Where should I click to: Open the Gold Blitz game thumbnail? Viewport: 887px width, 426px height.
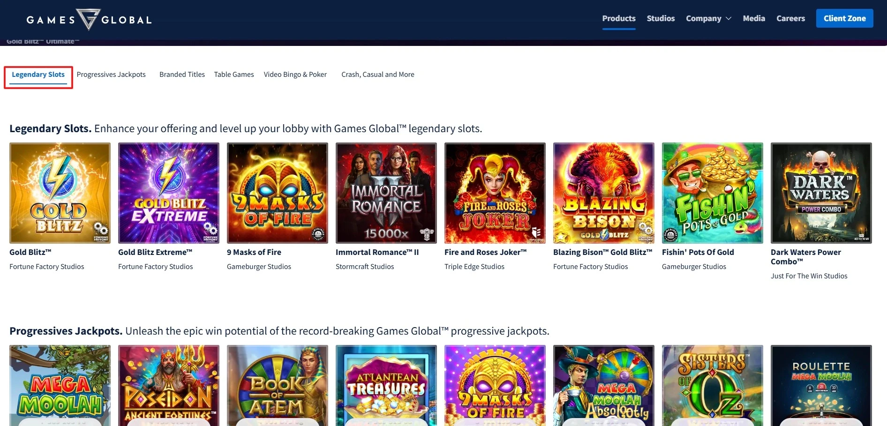tap(60, 193)
